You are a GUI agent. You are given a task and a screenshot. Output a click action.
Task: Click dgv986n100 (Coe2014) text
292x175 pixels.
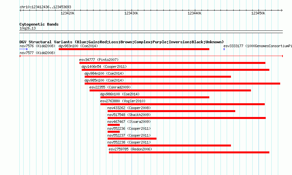120,94
